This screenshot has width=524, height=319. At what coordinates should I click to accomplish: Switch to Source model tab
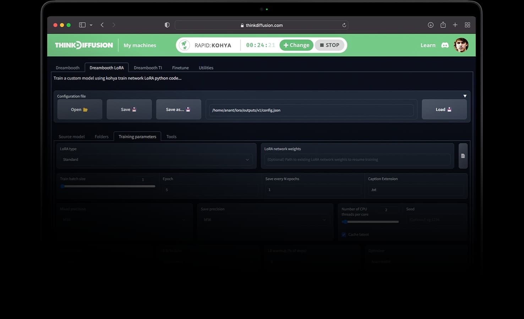[71, 137]
